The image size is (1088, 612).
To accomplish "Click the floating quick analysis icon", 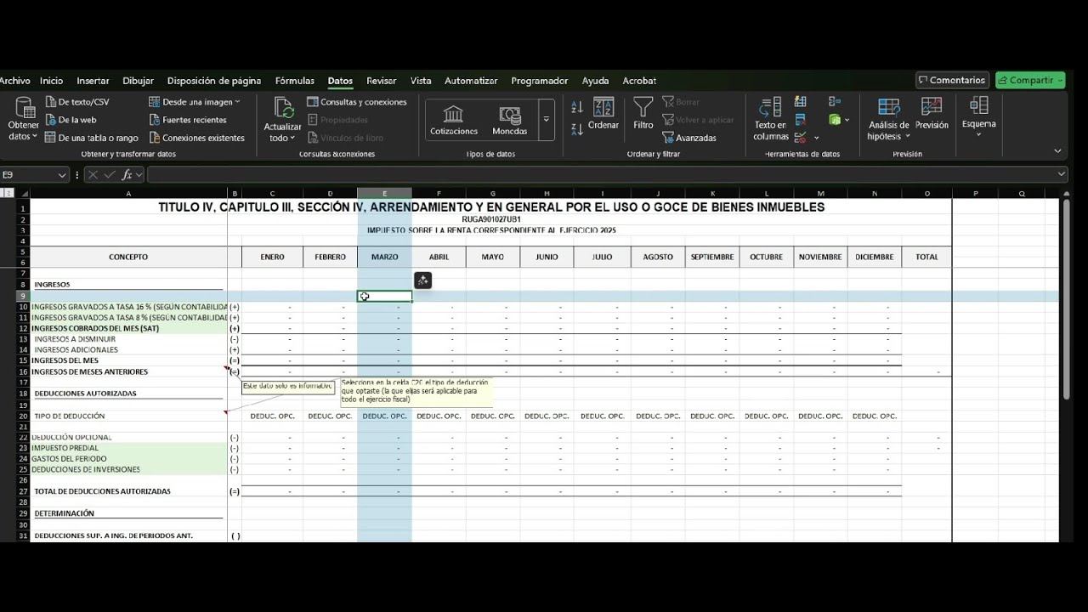I will coord(422,280).
